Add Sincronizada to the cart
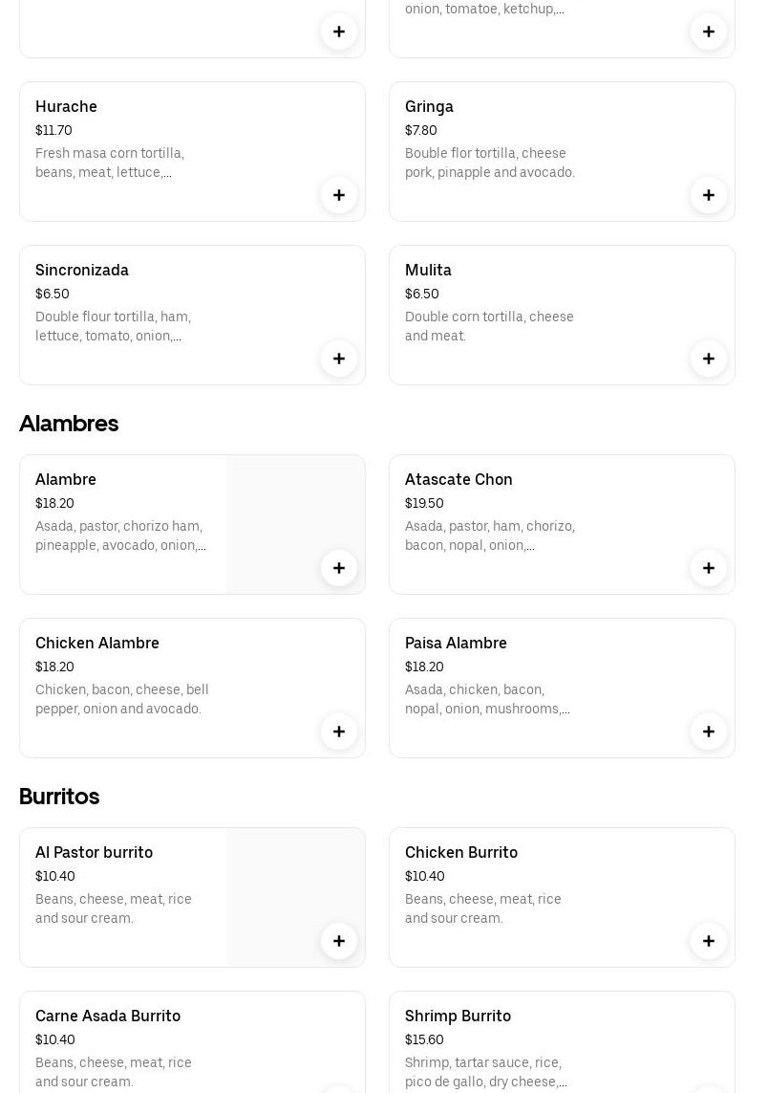Image resolution: width=768 pixels, height=1093 pixels. coord(339,359)
